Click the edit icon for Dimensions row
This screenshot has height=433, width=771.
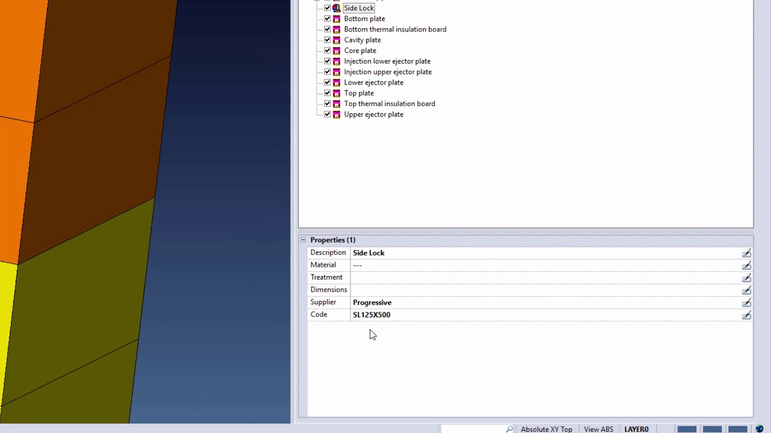click(x=746, y=290)
